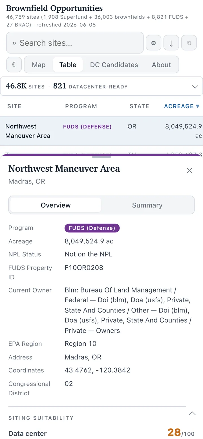Open the About tab
The height and width of the screenshot is (439, 203).
162,65
